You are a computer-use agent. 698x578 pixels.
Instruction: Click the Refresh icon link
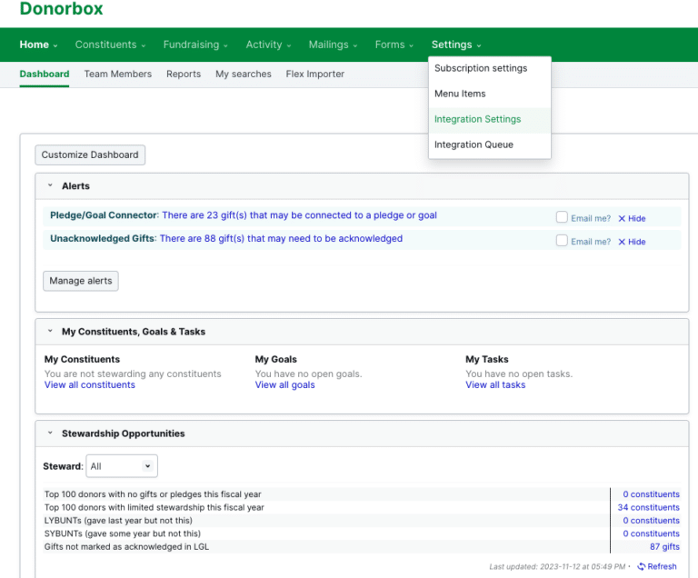pos(657,566)
